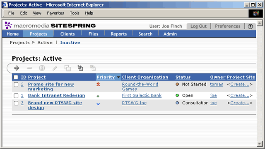Open the Tools menu
The height and width of the screenshot is (149, 265).
tap(75, 13)
